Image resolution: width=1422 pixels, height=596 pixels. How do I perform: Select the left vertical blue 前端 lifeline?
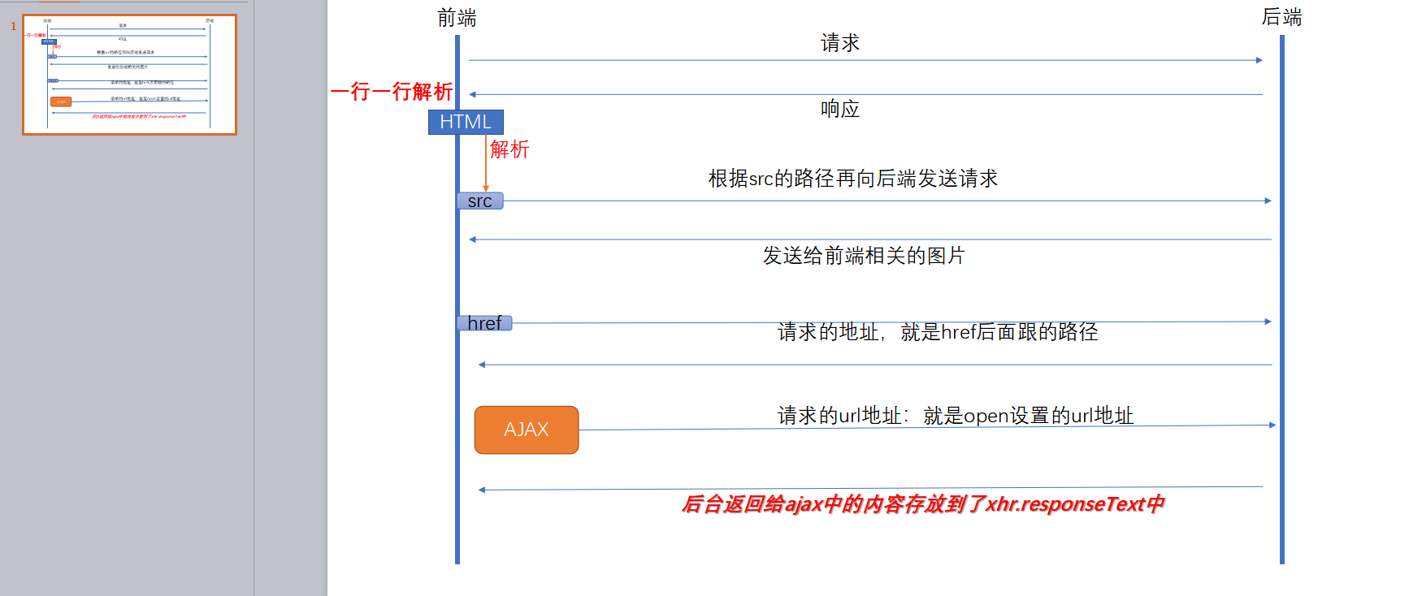457,300
